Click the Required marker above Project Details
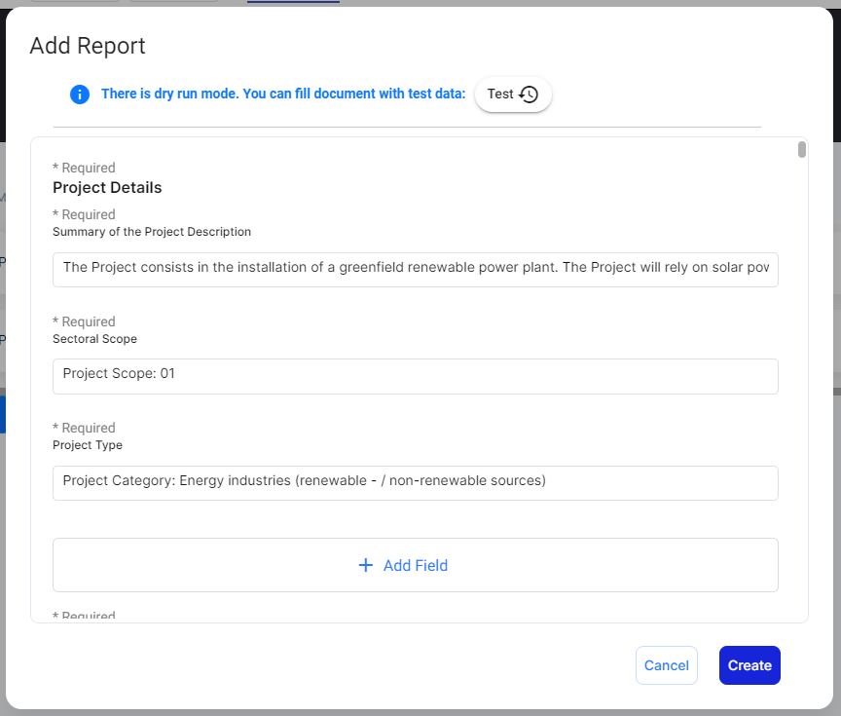Image resolution: width=841 pixels, height=716 pixels. [84, 168]
